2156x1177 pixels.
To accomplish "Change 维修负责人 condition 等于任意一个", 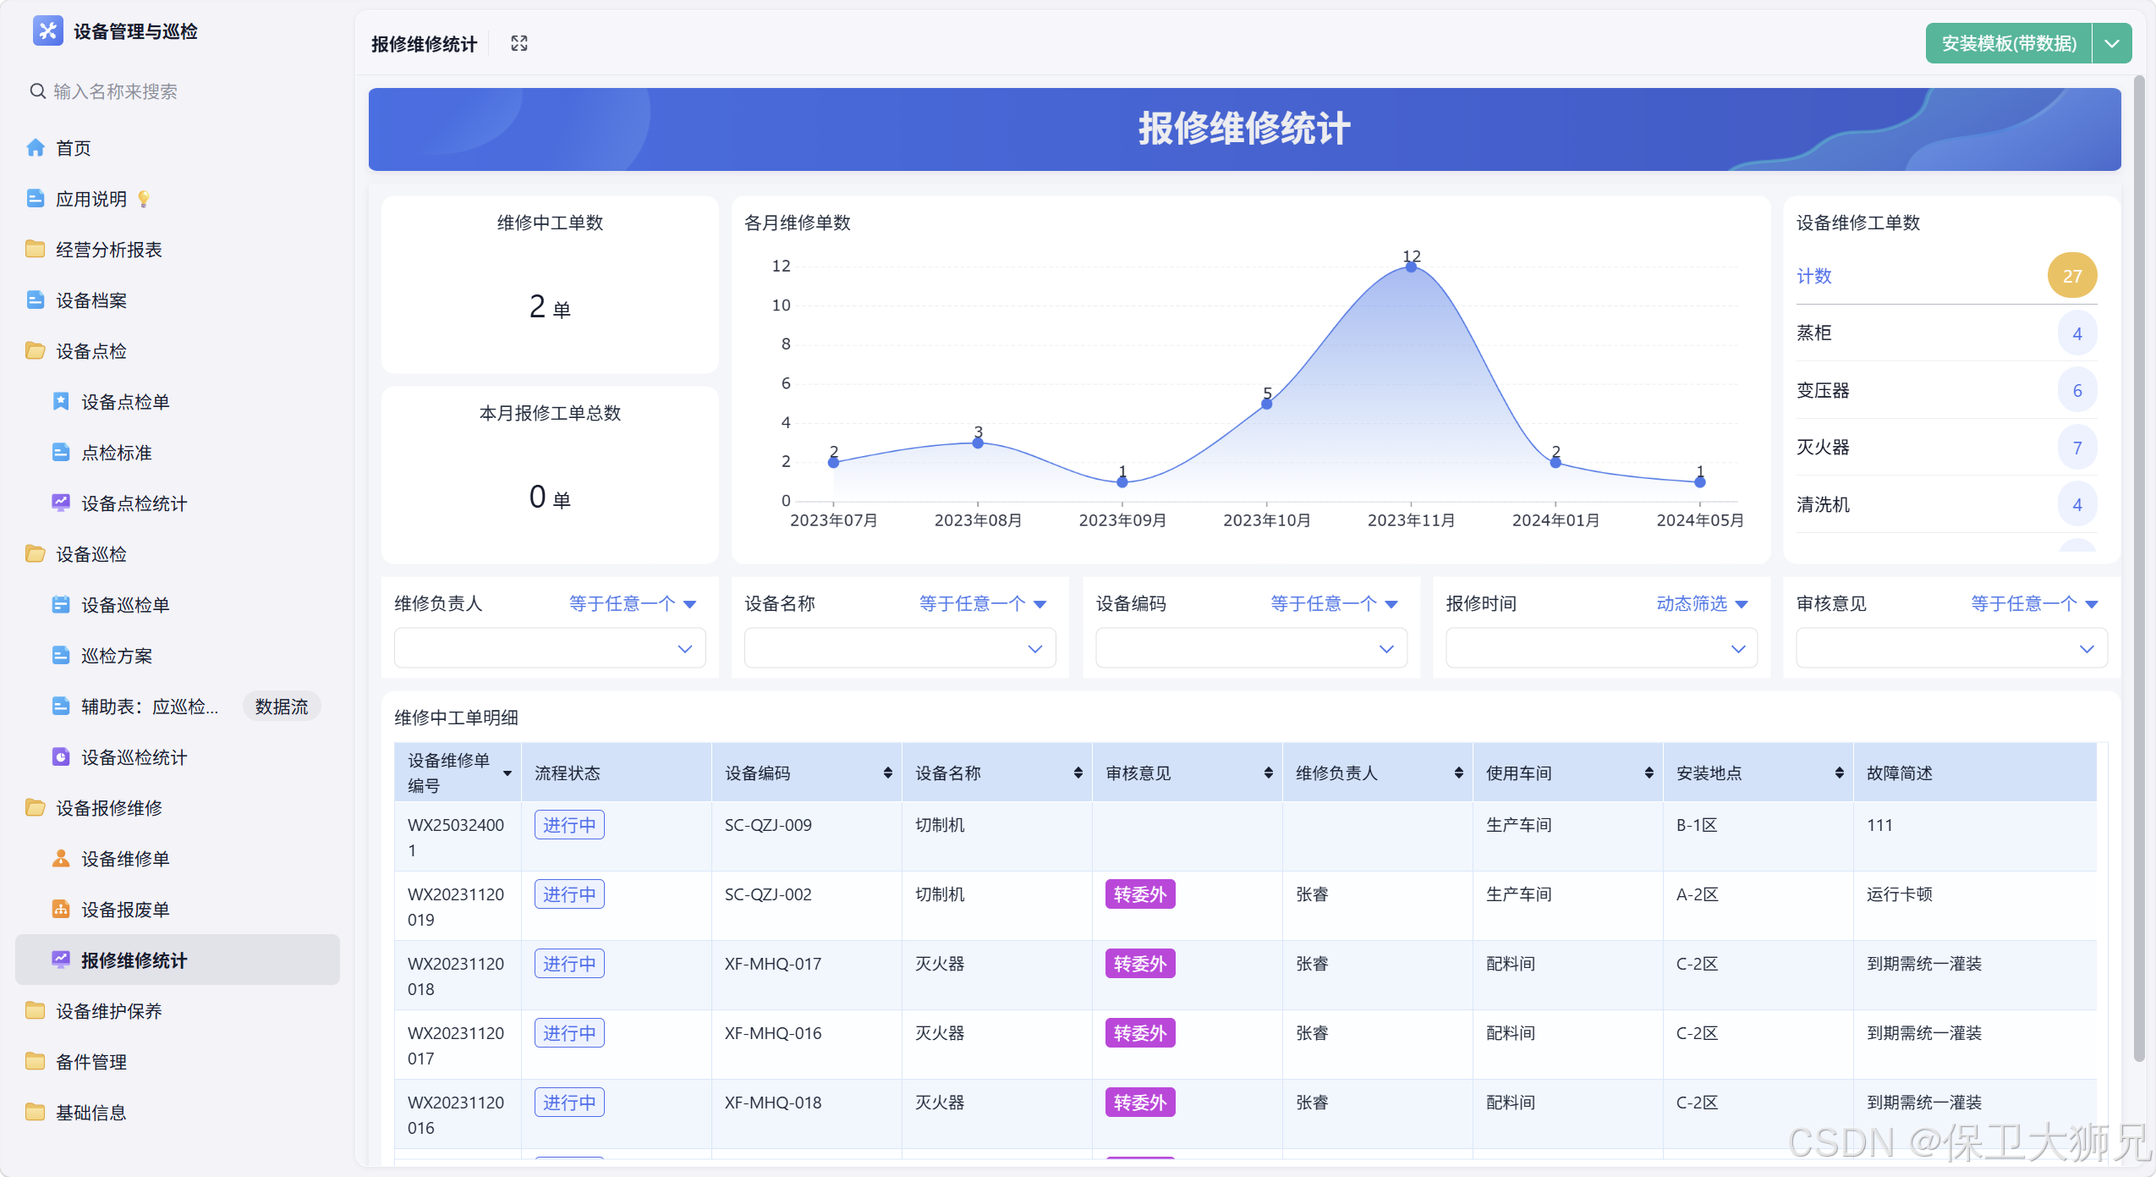I will coord(633,604).
